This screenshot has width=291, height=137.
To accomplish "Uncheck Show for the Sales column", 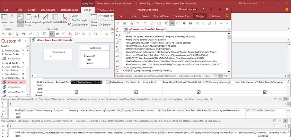I will tap(265, 92).
